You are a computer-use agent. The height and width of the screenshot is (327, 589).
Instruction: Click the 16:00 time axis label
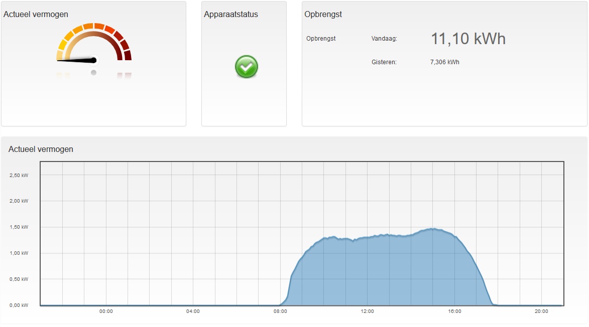(454, 311)
